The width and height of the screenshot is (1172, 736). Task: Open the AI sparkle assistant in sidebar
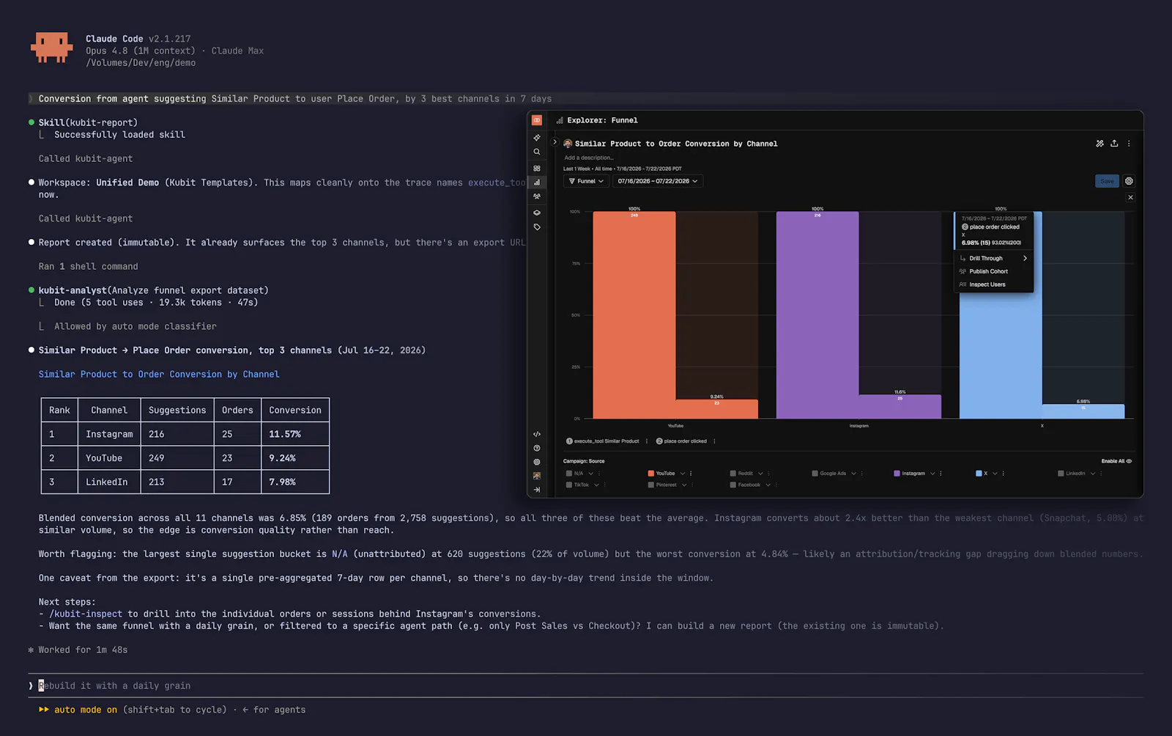coord(537,138)
